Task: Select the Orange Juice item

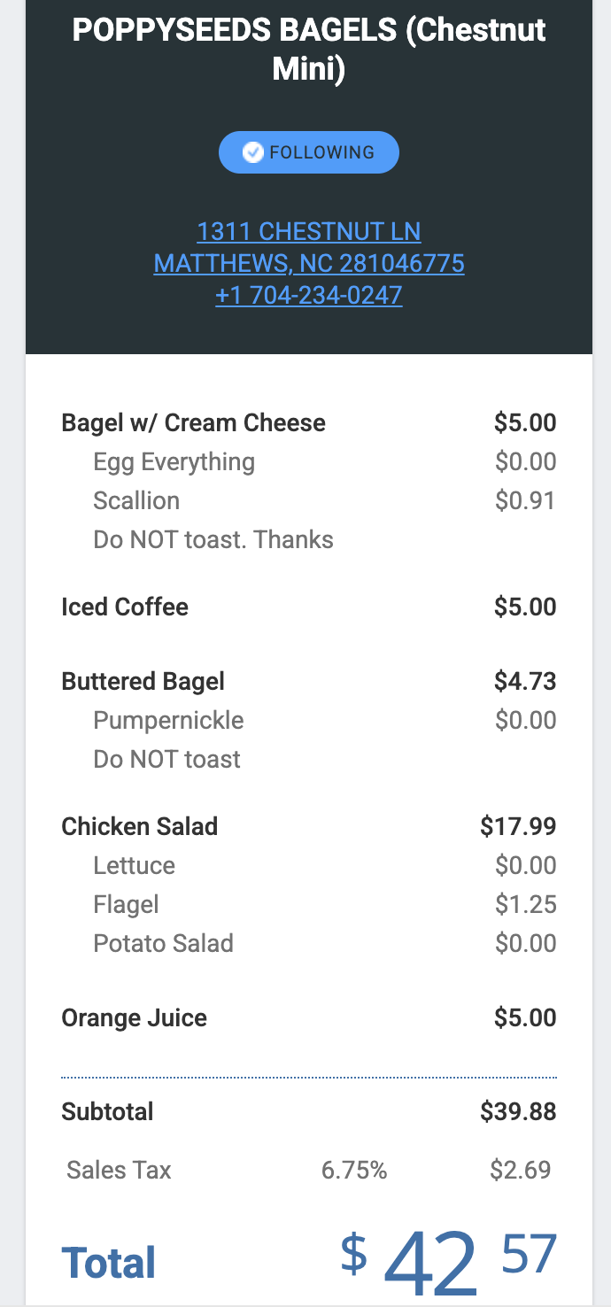Action: tap(134, 1017)
